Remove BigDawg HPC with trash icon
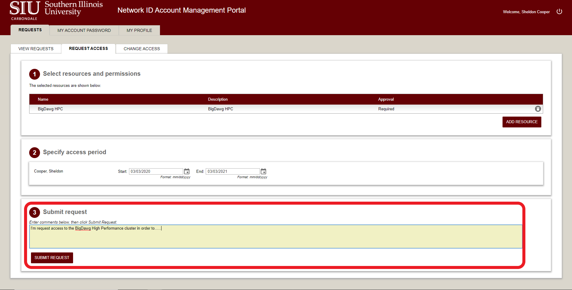 point(538,109)
